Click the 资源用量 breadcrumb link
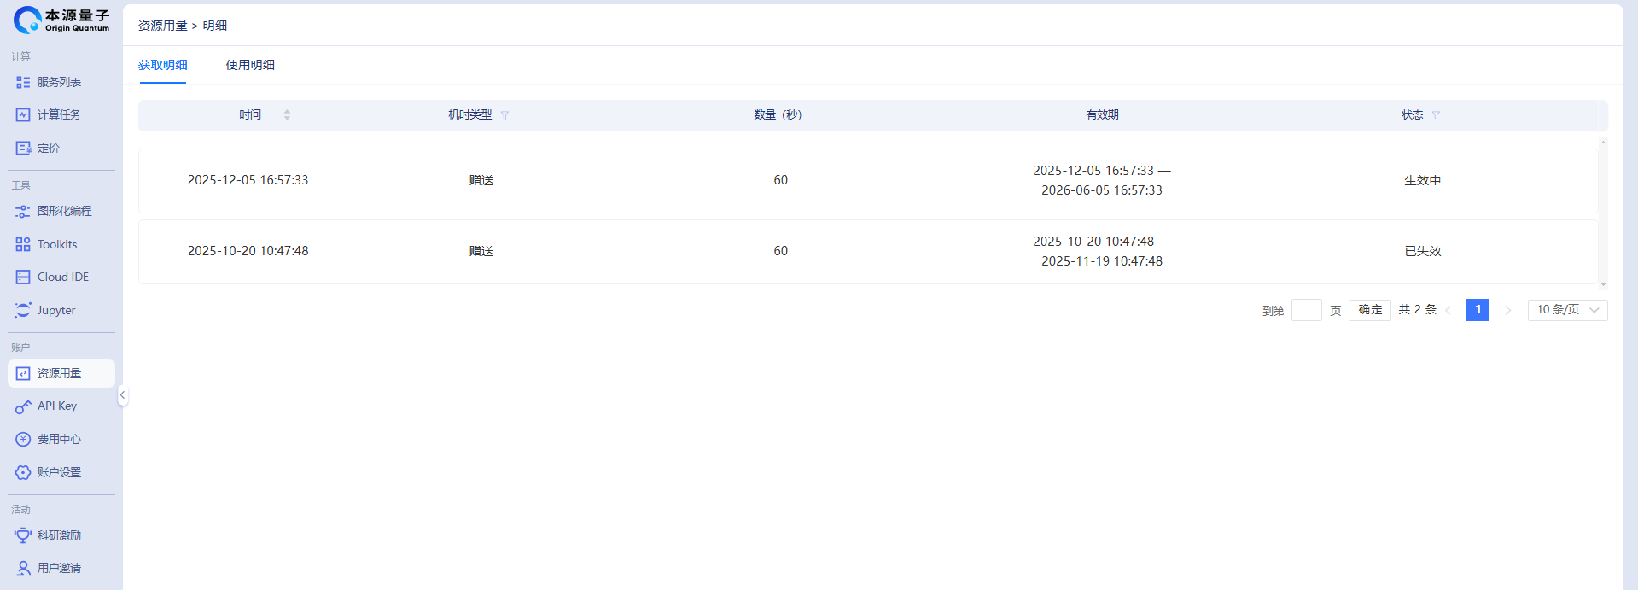1638x590 pixels. point(162,26)
